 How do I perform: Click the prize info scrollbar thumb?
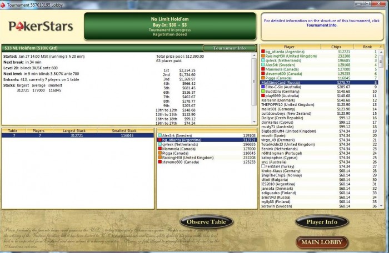coord(254,82)
